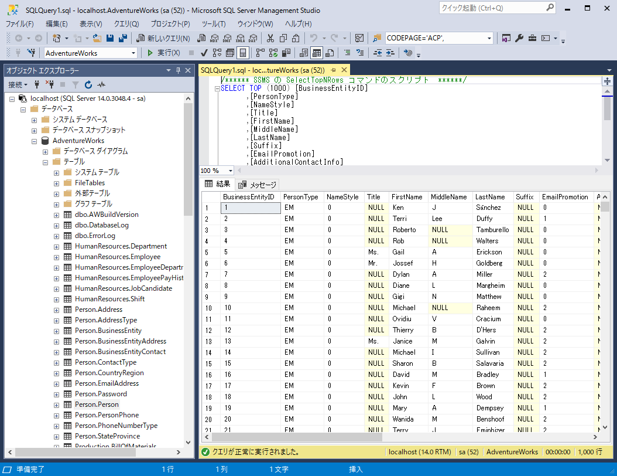Expand the Person.Person table node

click(56, 404)
